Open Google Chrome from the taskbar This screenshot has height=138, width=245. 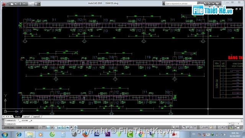point(141,135)
